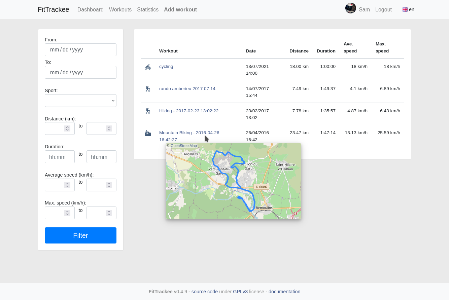This screenshot has width=449, height=300.
Task: Click the cycling sport icon
Action: 148,67
